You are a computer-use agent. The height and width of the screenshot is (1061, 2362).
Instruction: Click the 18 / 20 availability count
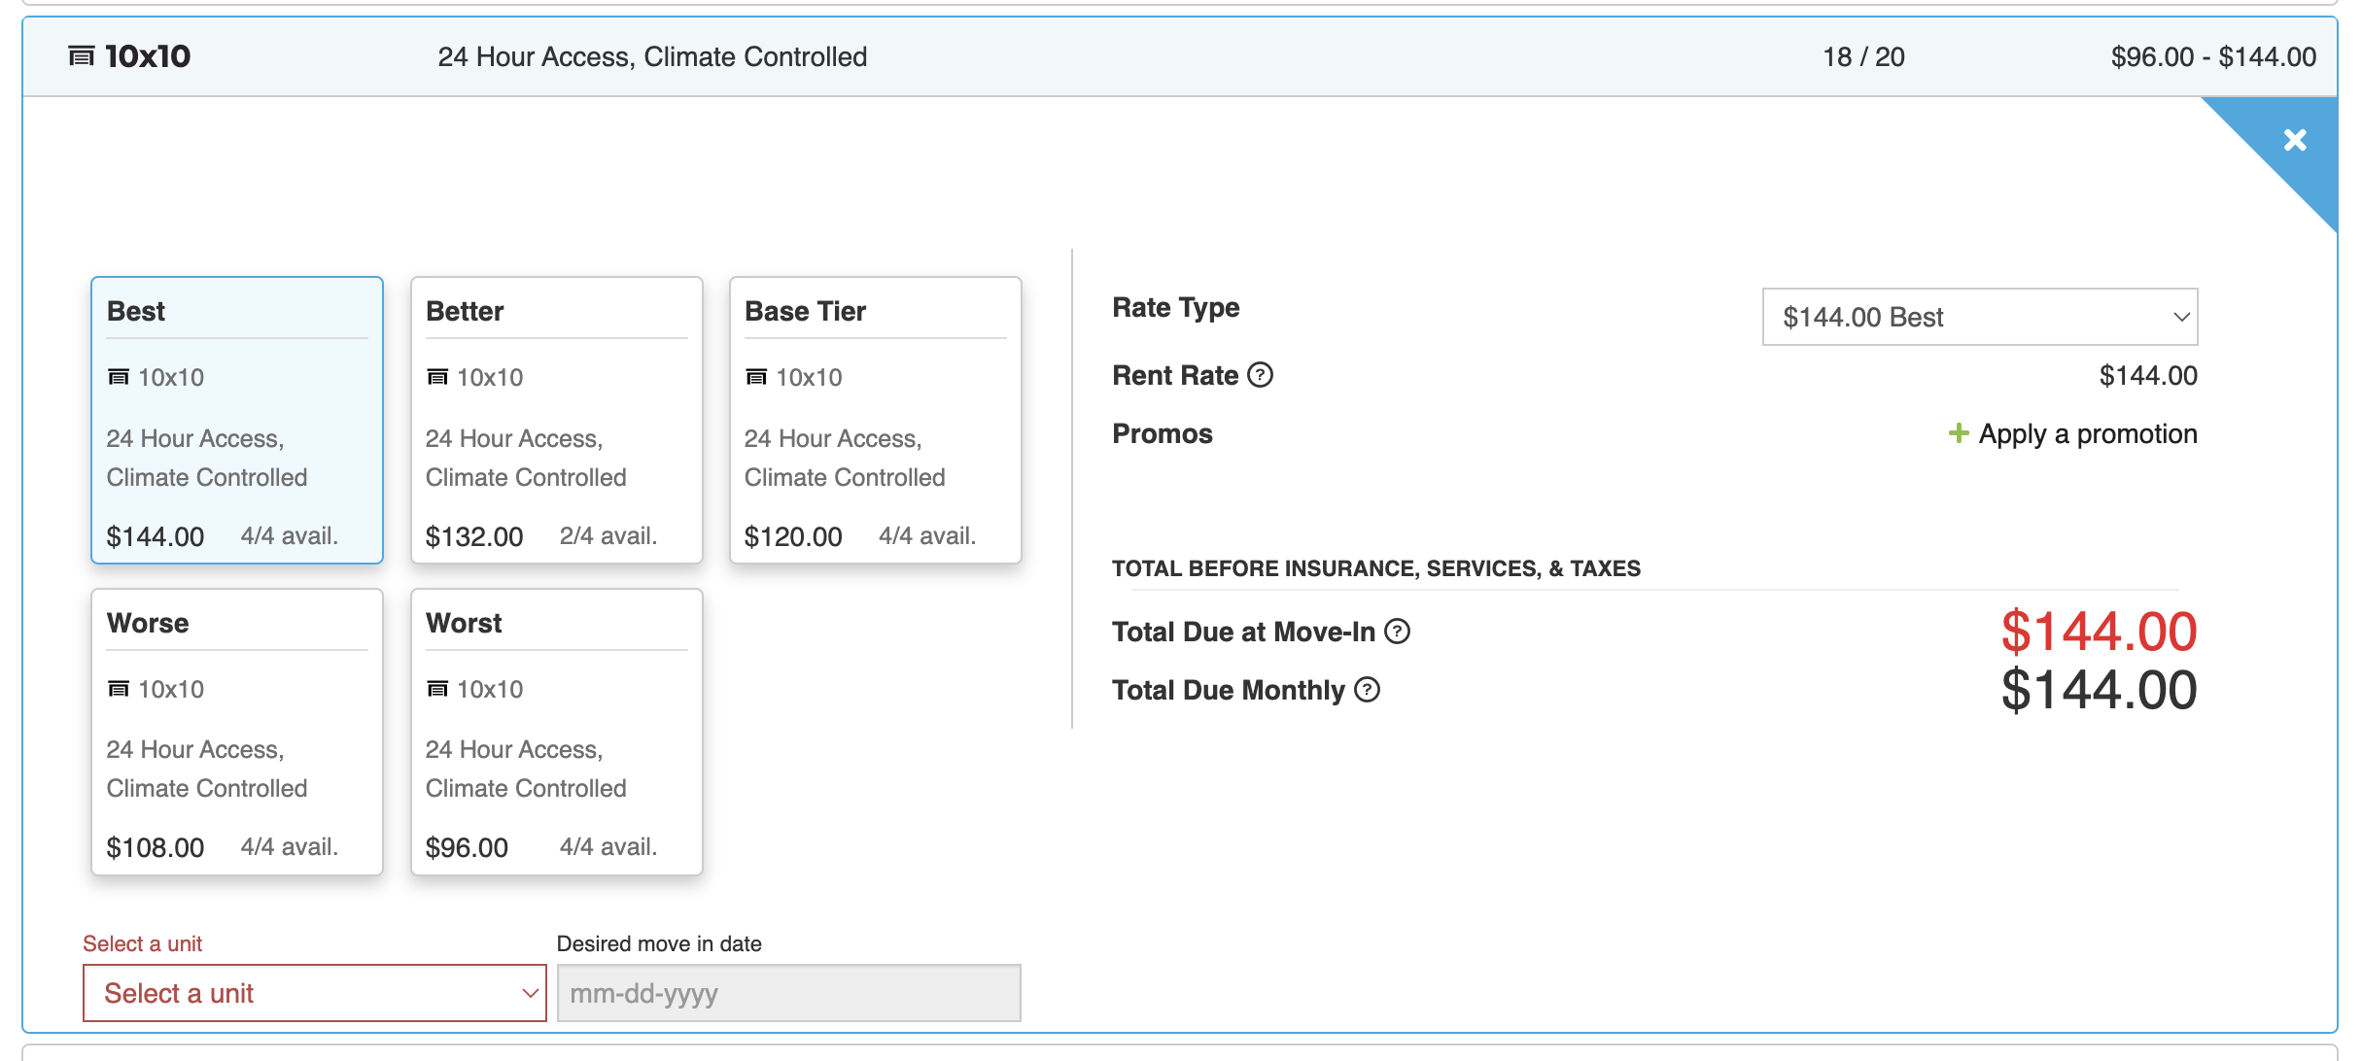(x=1862, y=56)
